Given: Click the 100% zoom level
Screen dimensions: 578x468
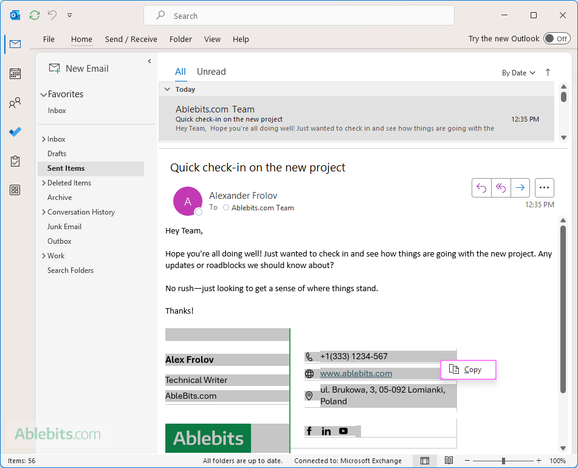Looking at the screenshot, I should 558,461.
